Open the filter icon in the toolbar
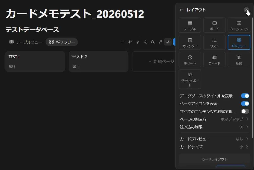This screenshot has width=254, height=170. tap(123, 42)
